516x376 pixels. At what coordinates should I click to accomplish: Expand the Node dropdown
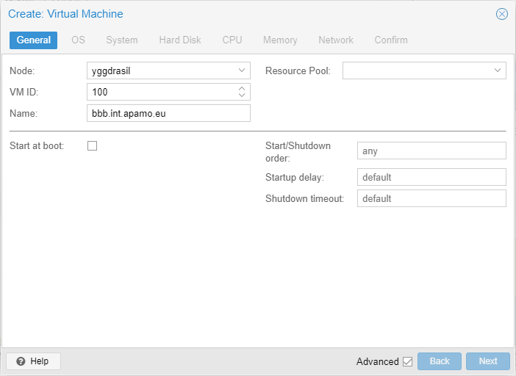(x=242, y=70)
